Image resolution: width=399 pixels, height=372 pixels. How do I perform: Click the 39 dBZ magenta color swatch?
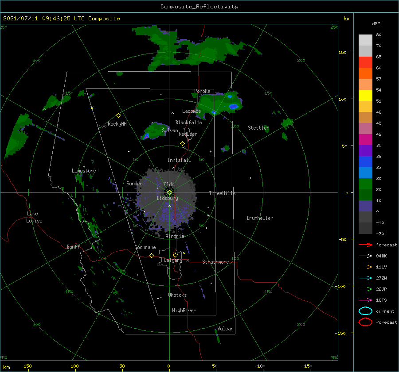coord(365,140)
